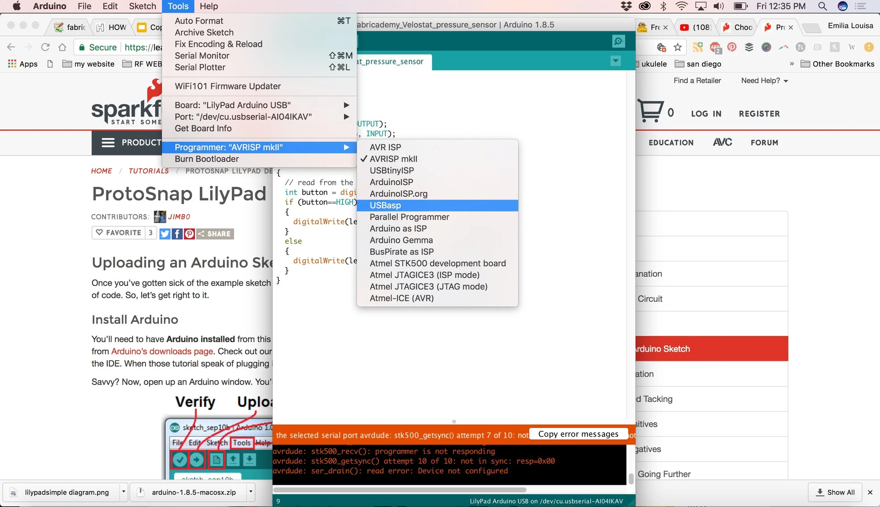The image size is (880, 507).
Task: Click the Creative Cloud icon in menu bar
Action: (645, 6)
